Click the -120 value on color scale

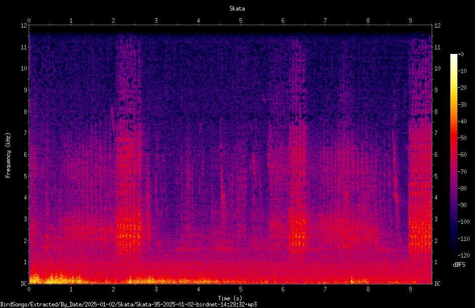tap(463, 255)
